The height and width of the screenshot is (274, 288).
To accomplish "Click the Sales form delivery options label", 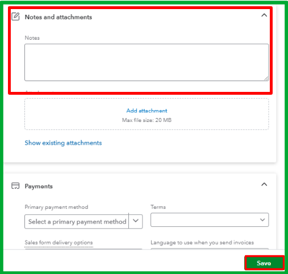I will pos(59,243).
